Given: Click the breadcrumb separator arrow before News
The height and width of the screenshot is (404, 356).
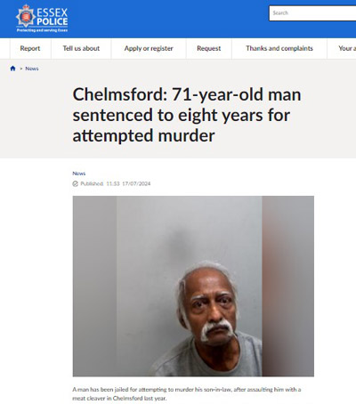Looking at the screenshot, I should 21,69.
